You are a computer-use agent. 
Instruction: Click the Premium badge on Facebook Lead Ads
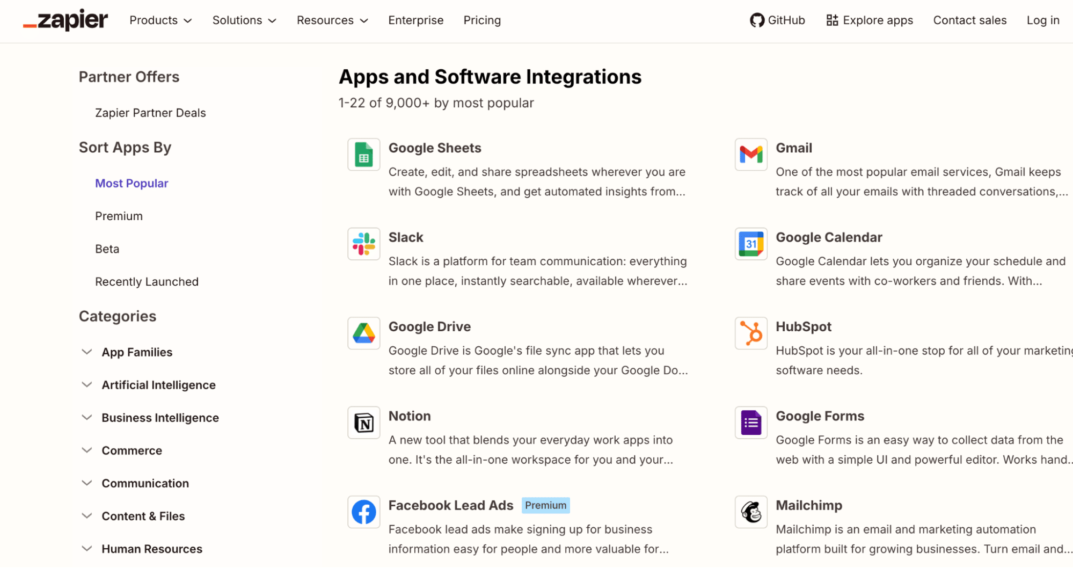click(x=545, y=505)
